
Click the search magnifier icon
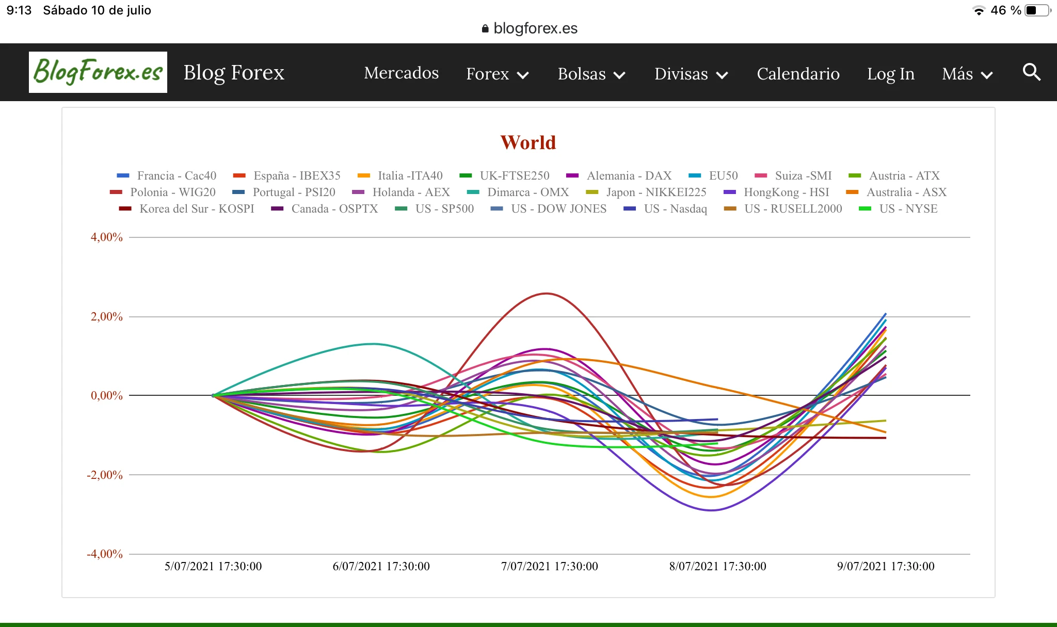1031,72
